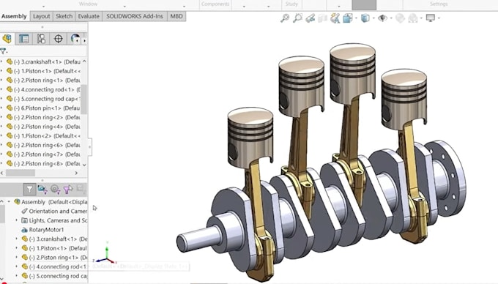498x284 pixels.
Task: Click the RotaryMotor1 motor icon
Action: 24,230
